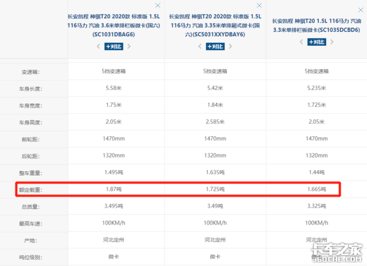The height and width of the screenshot is (266, 367).
Task: Click right arrow under SC1035DCBD6 model
Action: coord(332,42)
